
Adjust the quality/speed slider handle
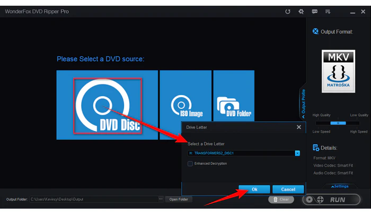click(x=338, y=123)
